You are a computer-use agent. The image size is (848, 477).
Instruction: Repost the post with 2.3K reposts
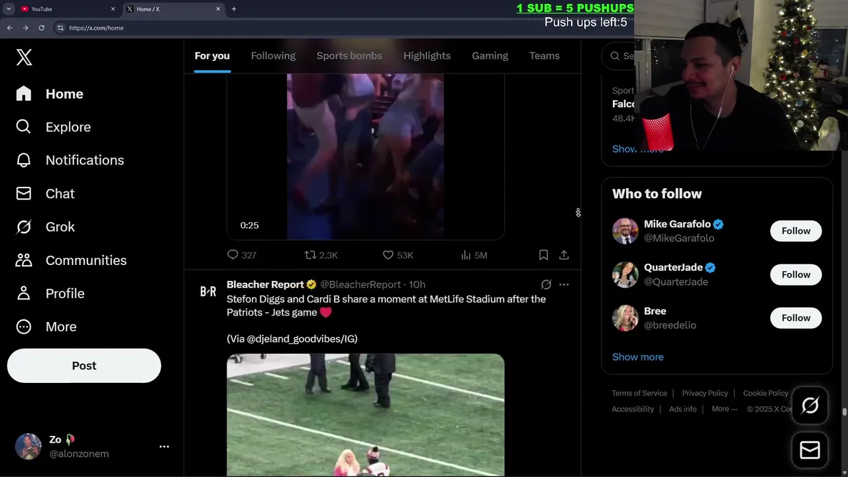click(321, 255)
